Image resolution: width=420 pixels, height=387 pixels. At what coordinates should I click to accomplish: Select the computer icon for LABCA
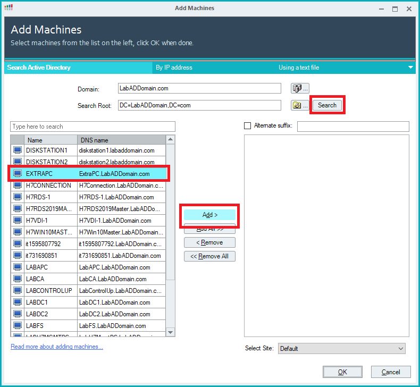(18, 279)
